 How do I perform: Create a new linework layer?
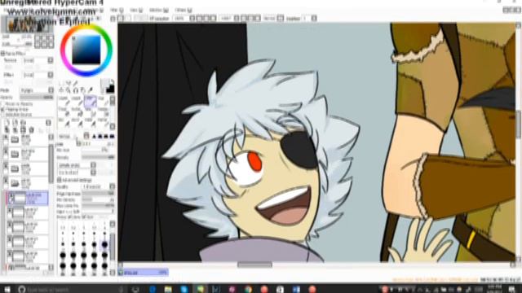(x=15, y=123)
